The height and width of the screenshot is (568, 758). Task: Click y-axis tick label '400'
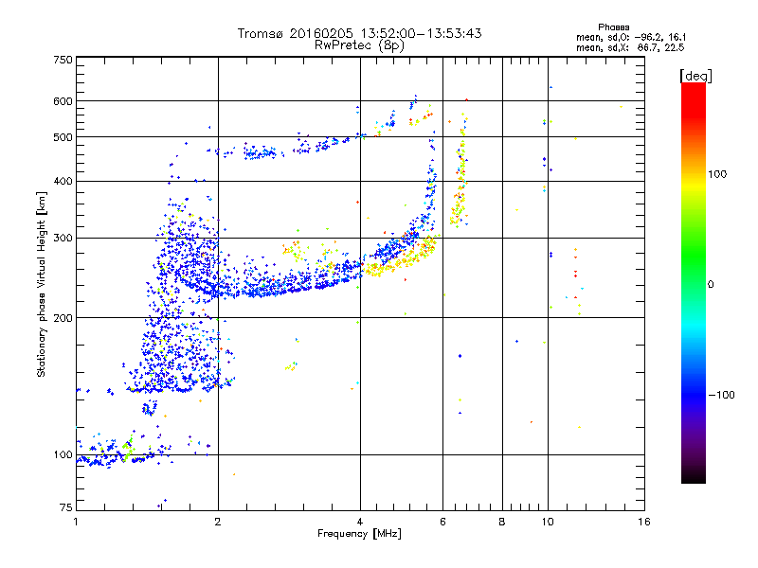[x=63, y=182]
